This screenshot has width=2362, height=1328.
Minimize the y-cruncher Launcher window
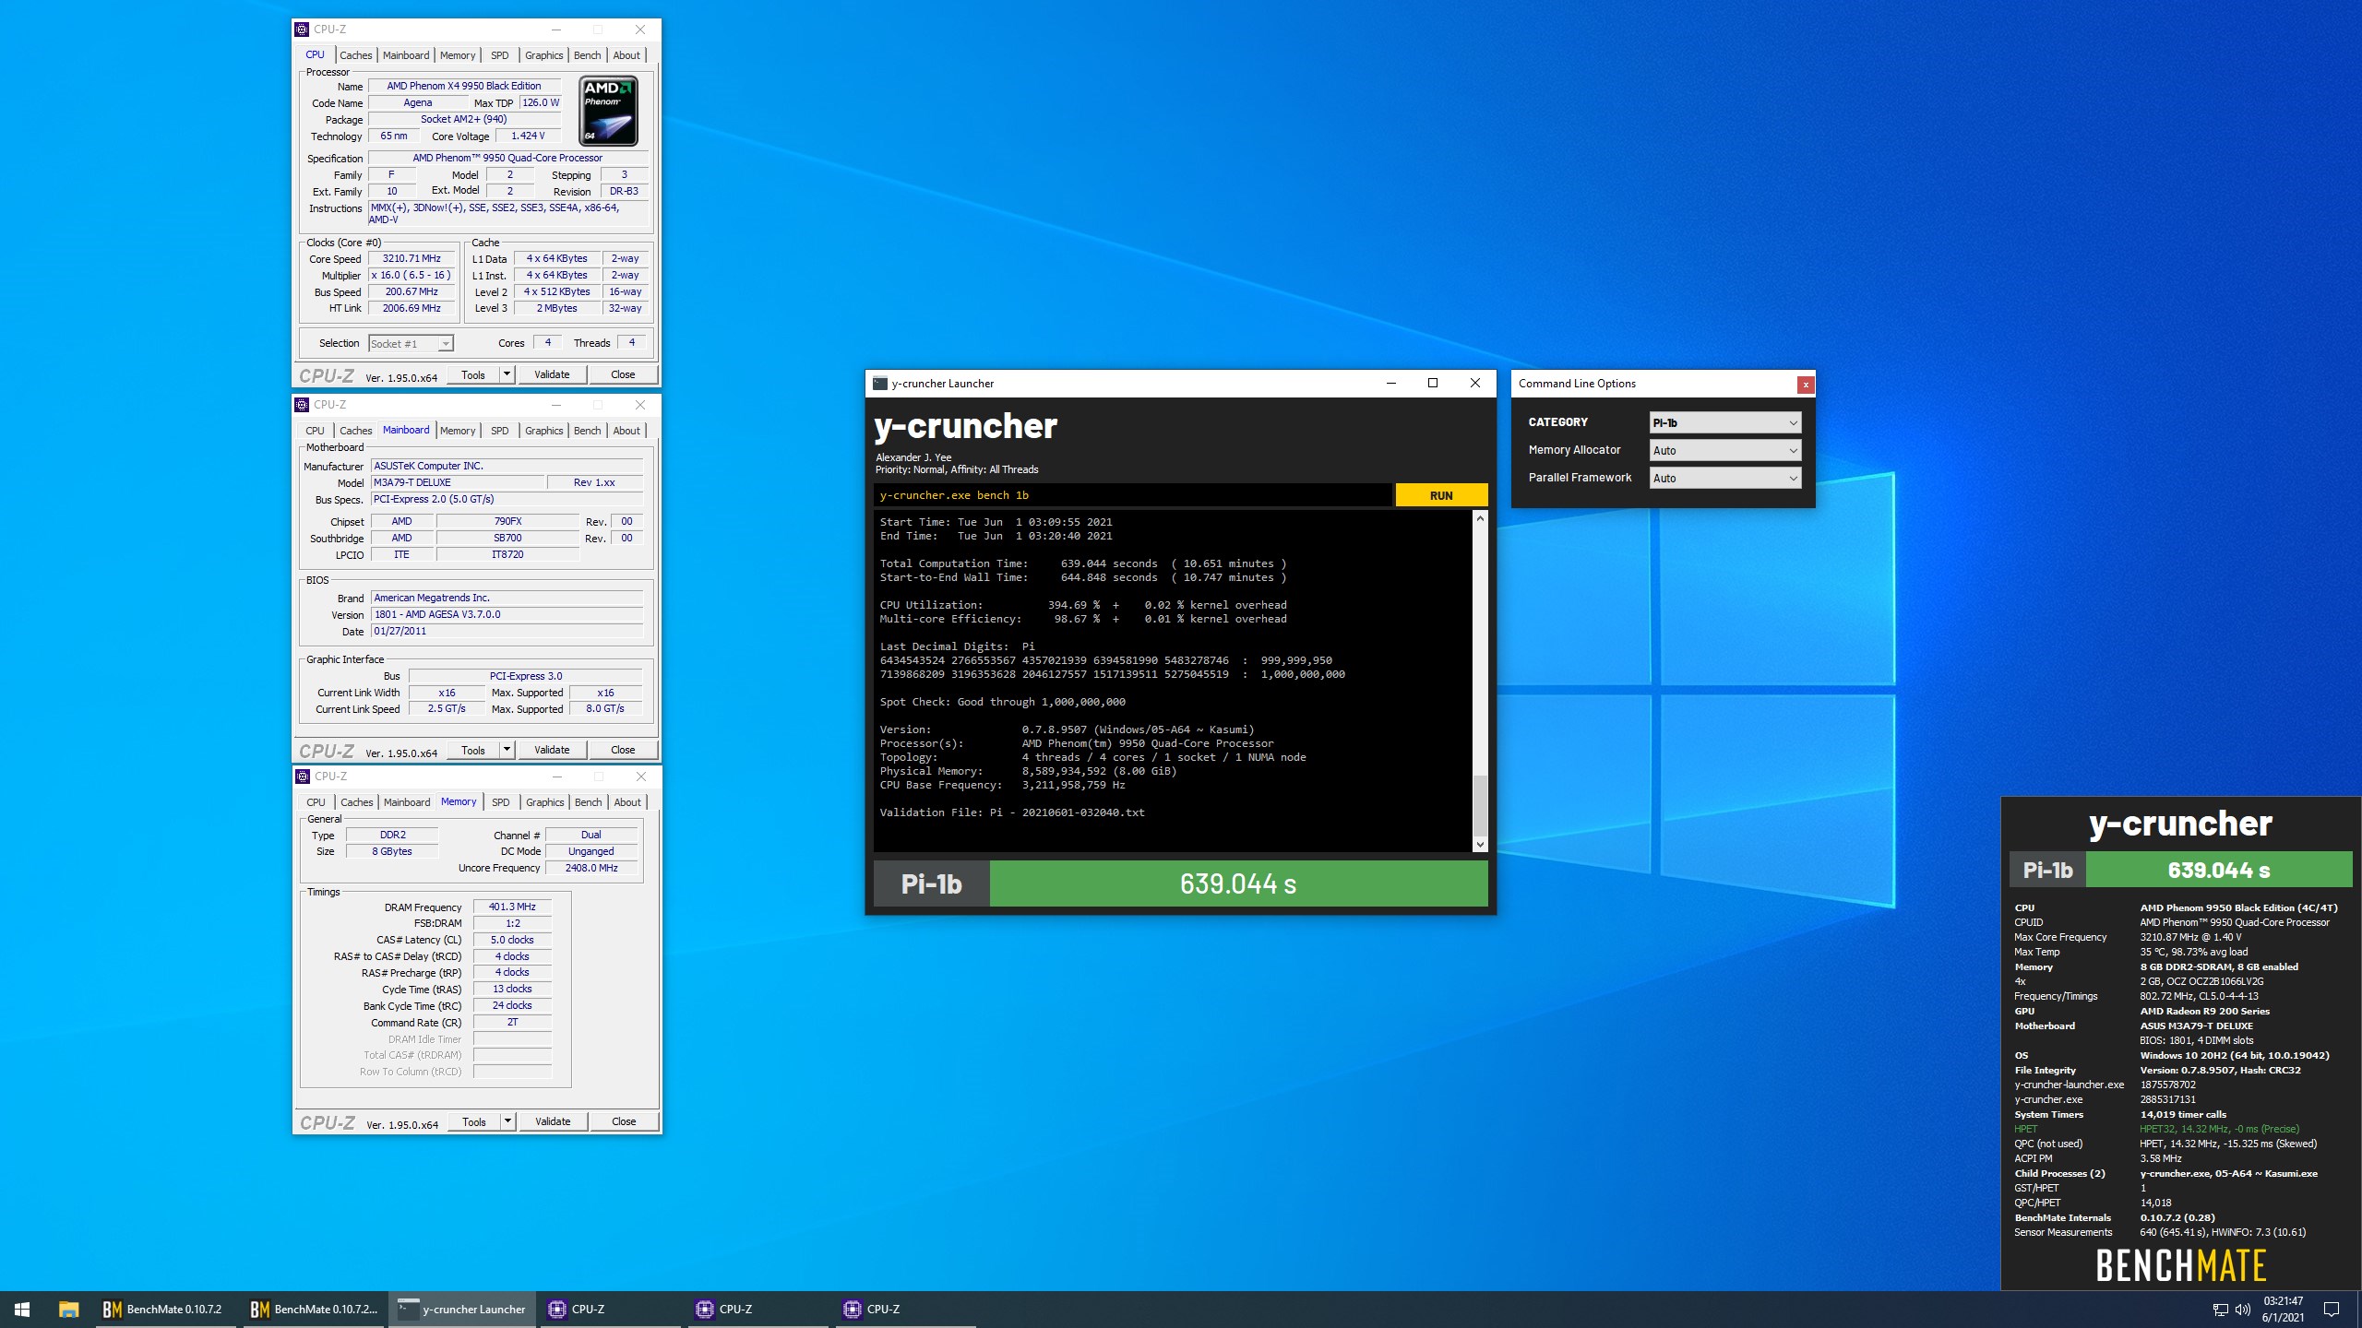(x=1391, y=384)
